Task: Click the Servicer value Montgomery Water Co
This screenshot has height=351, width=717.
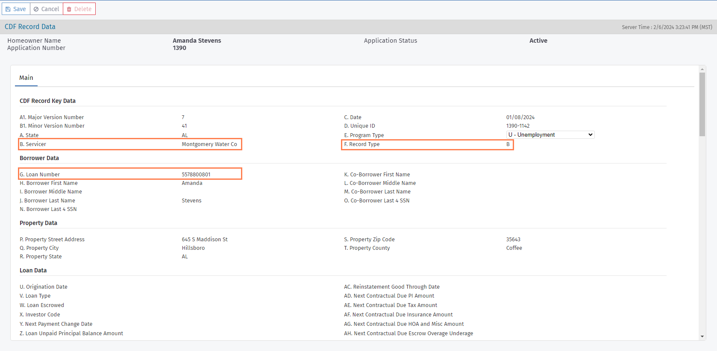Action: pyautogui.click(x=209, y=144)
